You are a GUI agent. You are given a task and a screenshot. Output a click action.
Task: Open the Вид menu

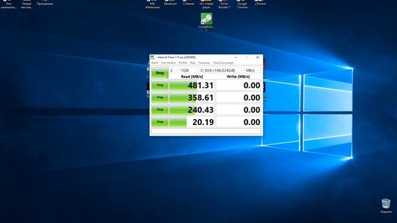click(192, 63)
